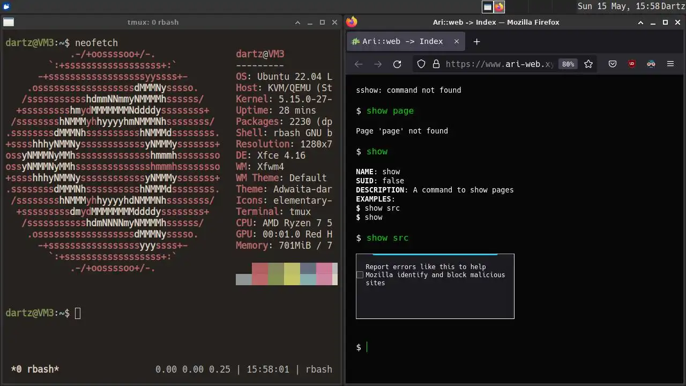Click the Firefox logo in the window titlebar
This screenshot has width=686, height=386.
point(352,22)
